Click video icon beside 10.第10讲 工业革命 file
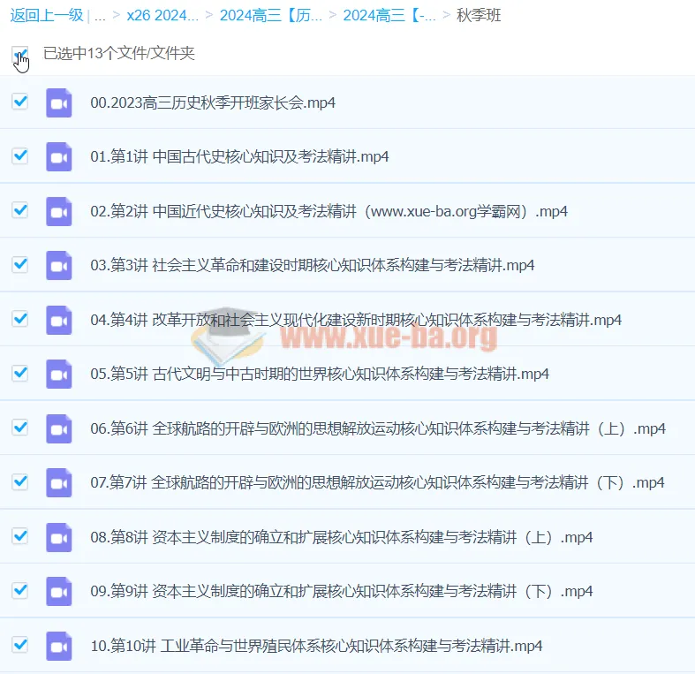This screenshot has height=674, width=695. (x=59, y=646)
